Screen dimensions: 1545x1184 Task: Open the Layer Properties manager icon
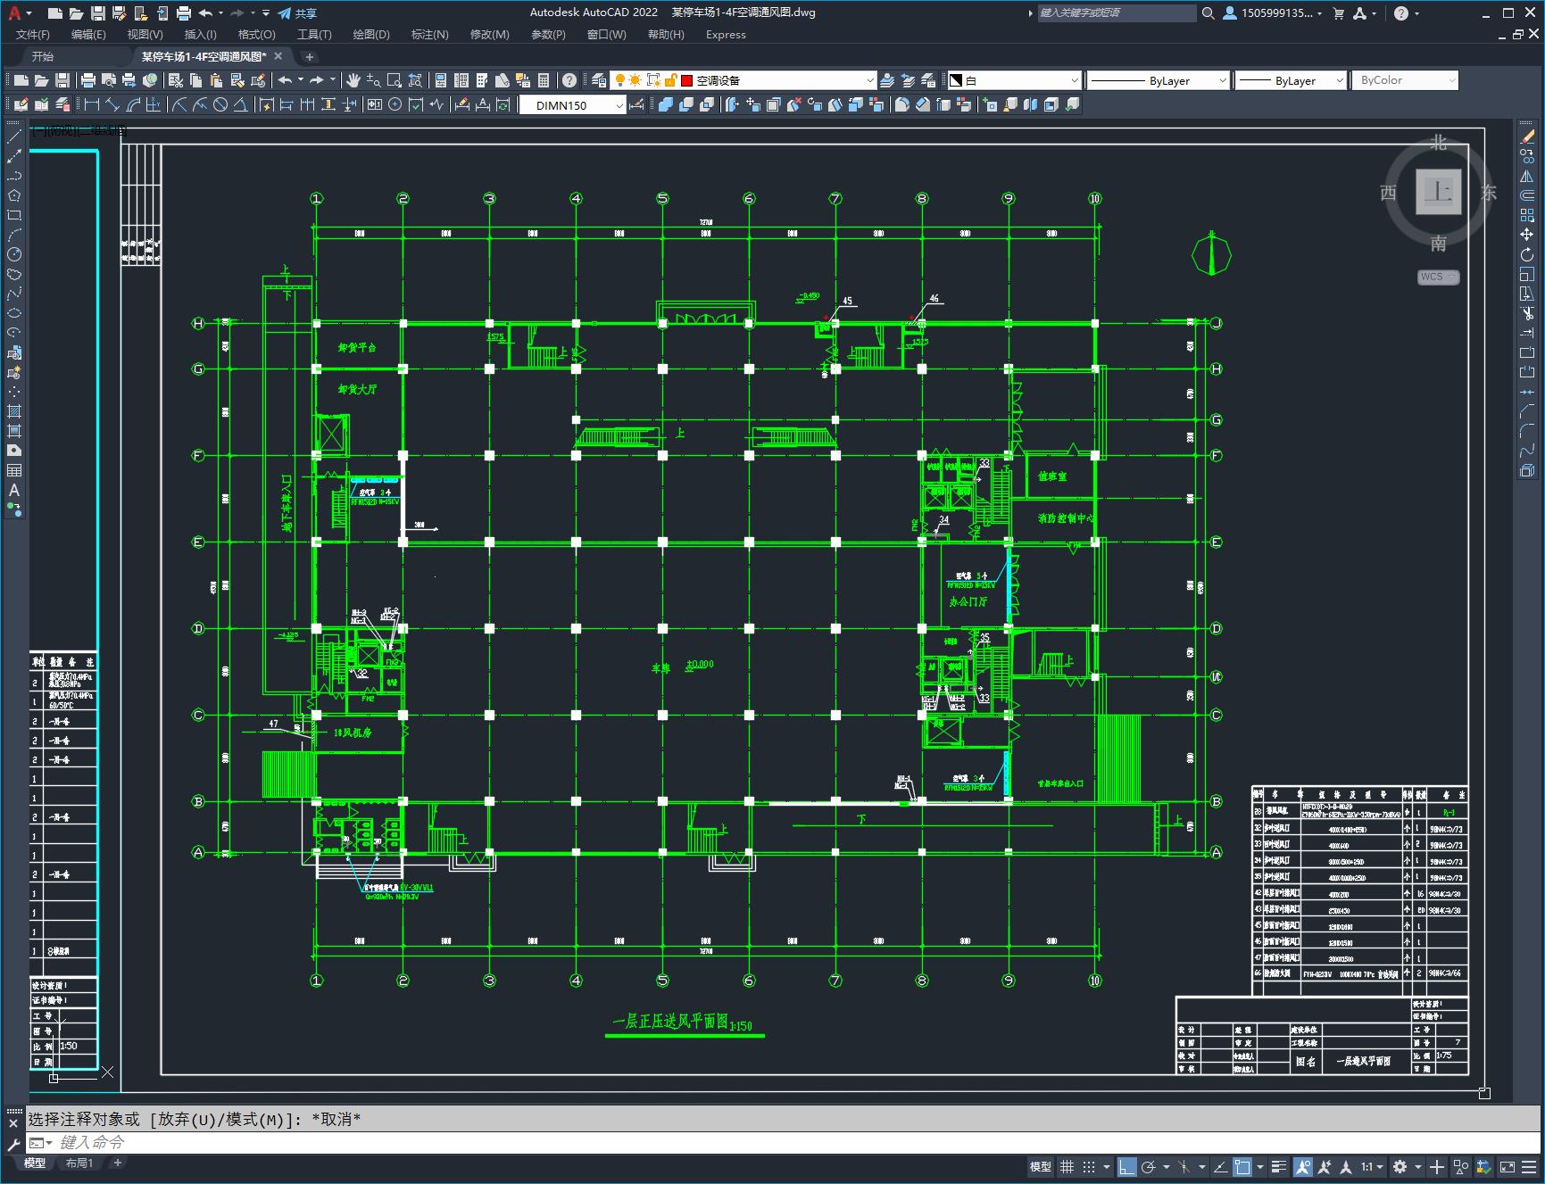[x=599, y=80]
